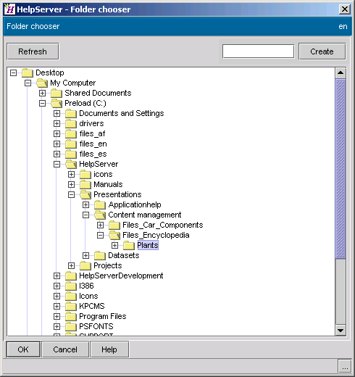Click the Desktop folder icon
355x377 pixels.
[x=28, y=72]
